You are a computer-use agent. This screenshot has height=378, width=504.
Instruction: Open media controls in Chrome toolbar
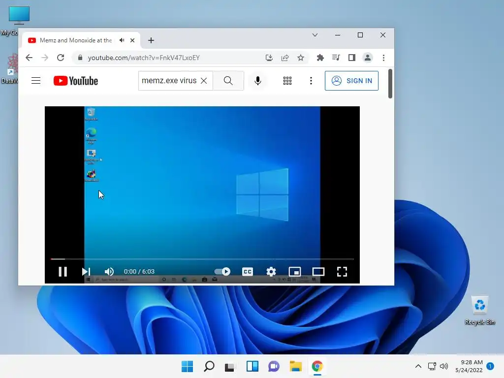click(x=336, y=58)
